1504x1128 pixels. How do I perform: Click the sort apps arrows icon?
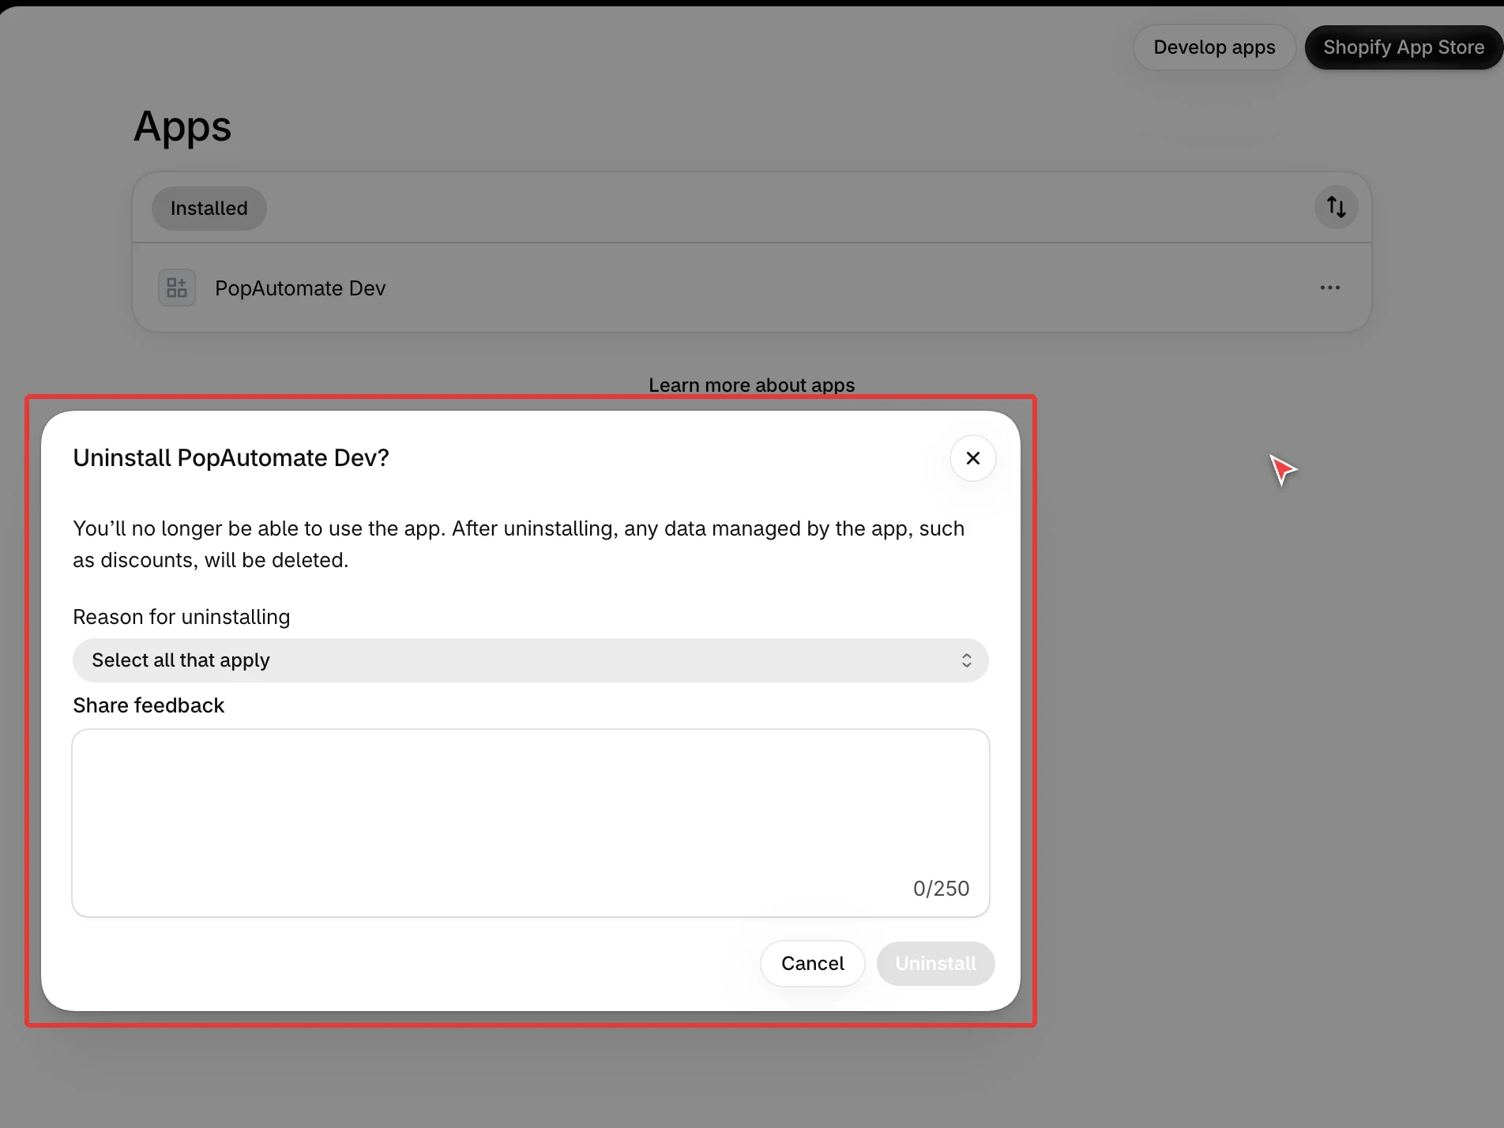[x=1336, y=207]
